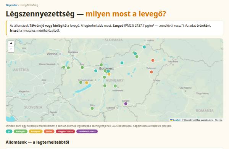Open the Leaflet attribution link
This screenshot has width=229, height=149.
tap(175, 120)
